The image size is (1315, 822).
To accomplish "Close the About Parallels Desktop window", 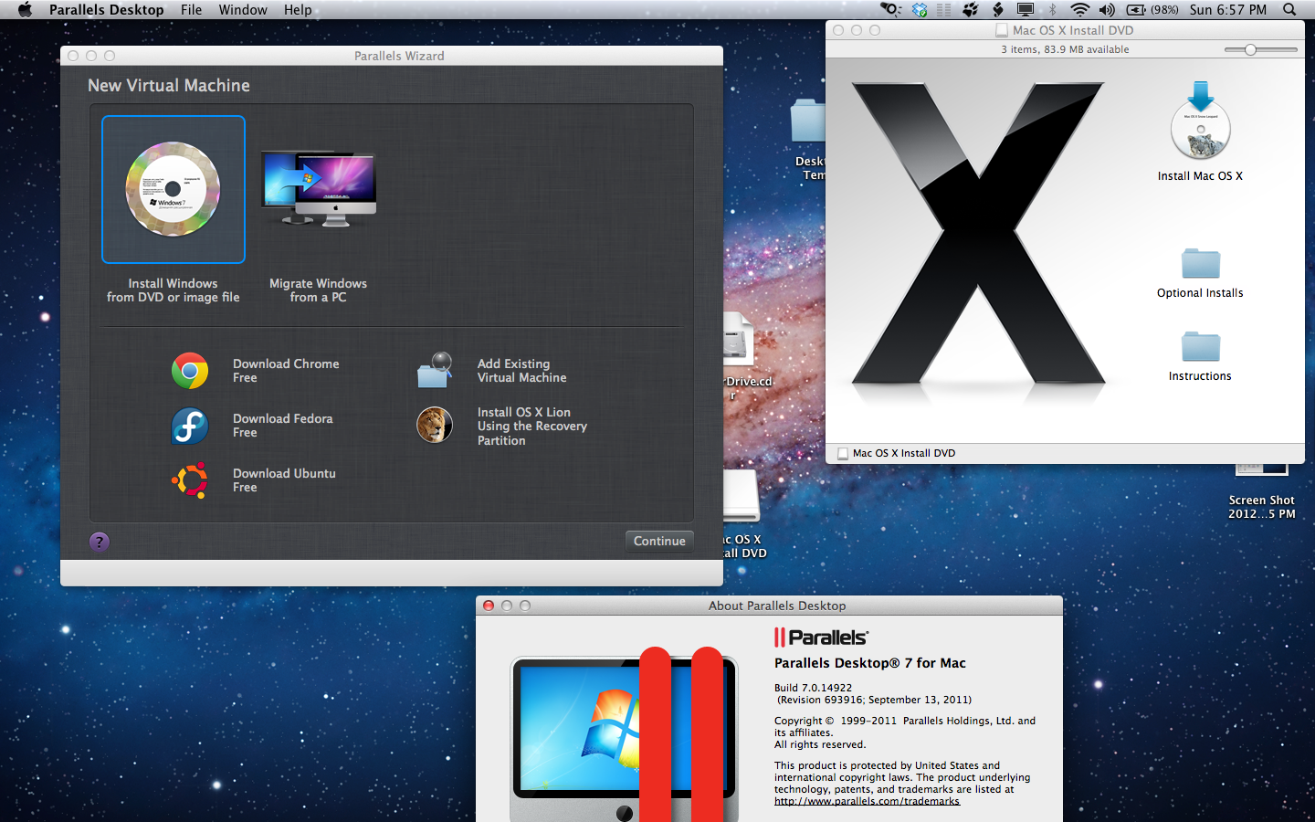I will pos(489,606).
